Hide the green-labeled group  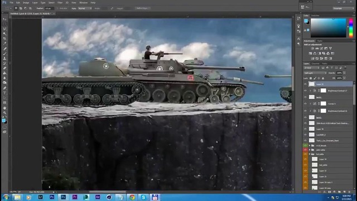(305, 145)
